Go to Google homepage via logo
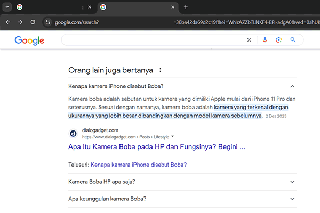 pos(29,40)
